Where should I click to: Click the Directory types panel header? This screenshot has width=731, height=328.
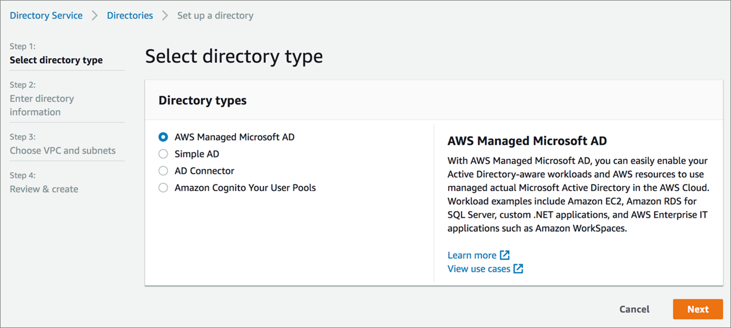coord(203,101)
